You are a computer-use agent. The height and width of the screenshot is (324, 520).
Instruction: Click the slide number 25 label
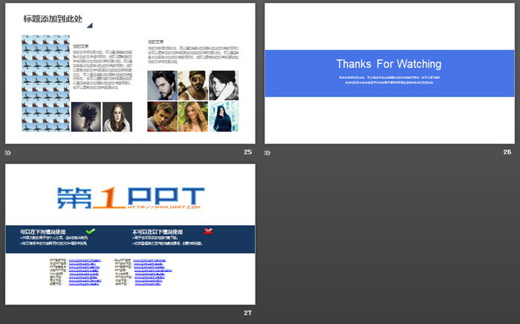click(247, 152)
